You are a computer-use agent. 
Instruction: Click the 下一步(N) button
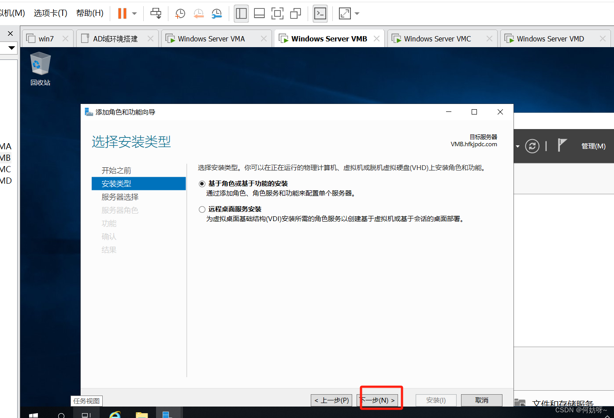(377, 400)
